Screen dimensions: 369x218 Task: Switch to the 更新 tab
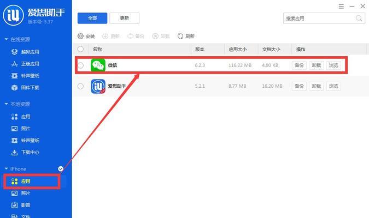[x=124, y=18]
